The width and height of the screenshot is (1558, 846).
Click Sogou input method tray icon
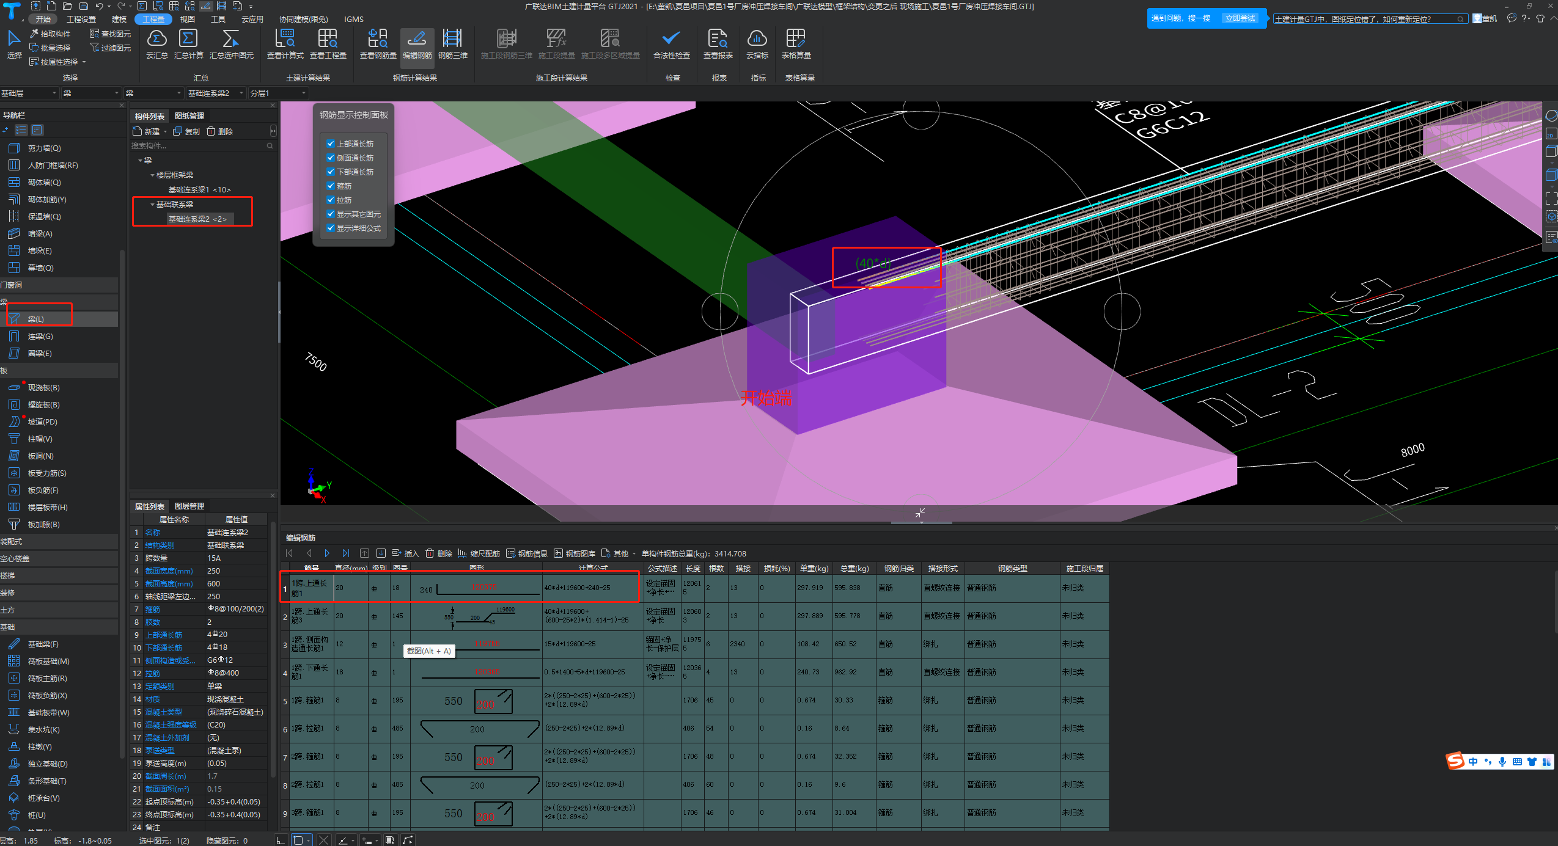(x=1455, y=760)
